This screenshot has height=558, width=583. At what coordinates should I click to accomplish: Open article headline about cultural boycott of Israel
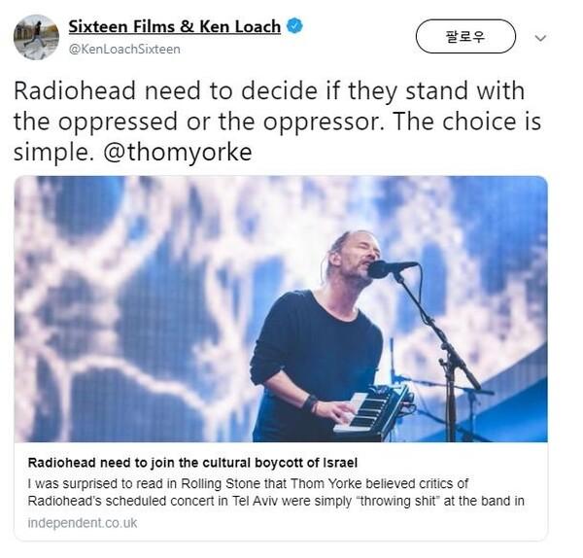(192, 463)
